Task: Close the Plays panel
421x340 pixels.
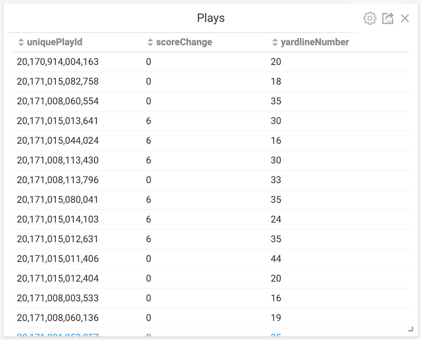Action: tap(405, 18)
